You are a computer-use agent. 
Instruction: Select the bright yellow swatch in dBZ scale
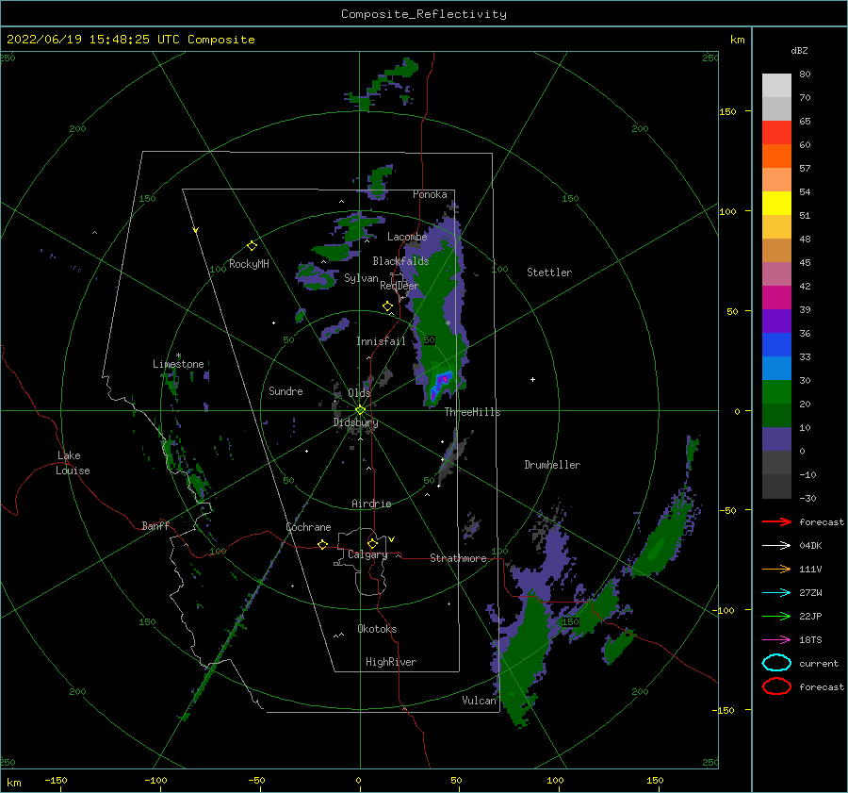776,203
